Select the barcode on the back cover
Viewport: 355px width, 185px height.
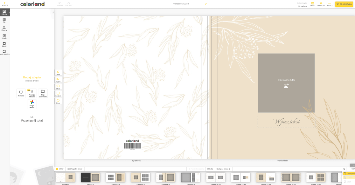coord(132,146)
